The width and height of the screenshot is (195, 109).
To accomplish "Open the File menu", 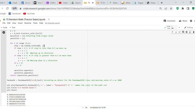I will point(4,23).
